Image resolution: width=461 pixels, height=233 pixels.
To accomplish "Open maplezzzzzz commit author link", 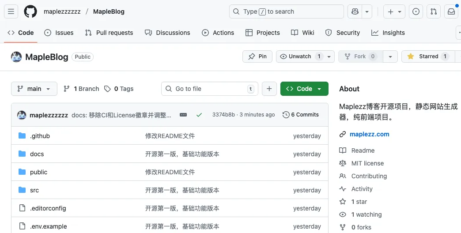I will click(x=49, y=115).
